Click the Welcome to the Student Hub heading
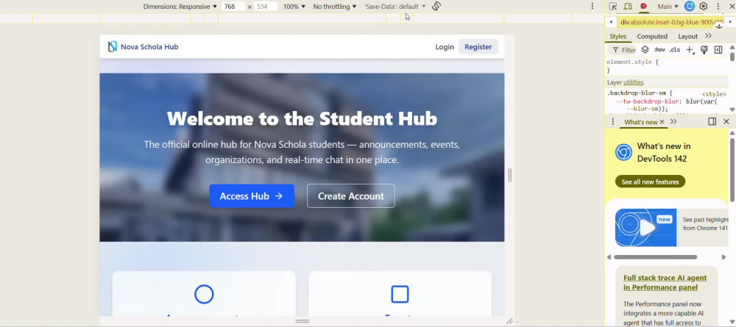Screen dimensions: 736x327 point(302,118)
